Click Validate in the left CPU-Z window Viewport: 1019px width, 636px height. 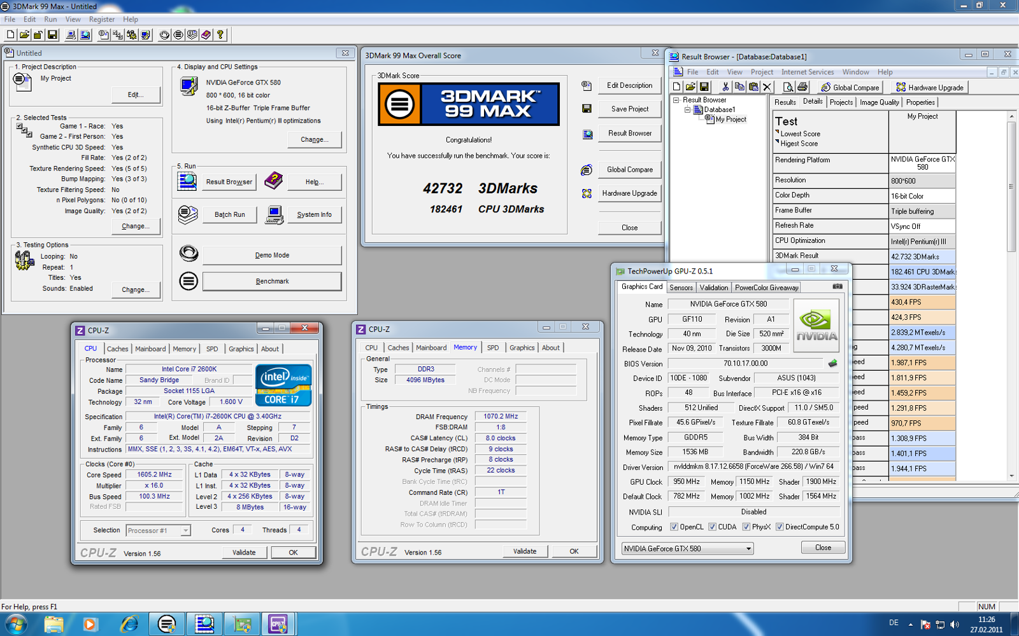pos(244,552)
